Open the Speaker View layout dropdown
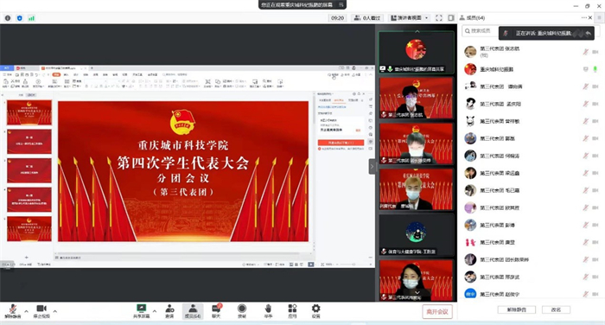The width and height of the screenshot is (605, 325). coord(409,18)
